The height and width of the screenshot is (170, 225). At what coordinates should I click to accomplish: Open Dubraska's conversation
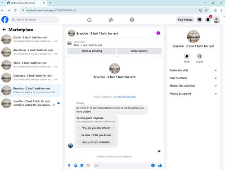31,77
